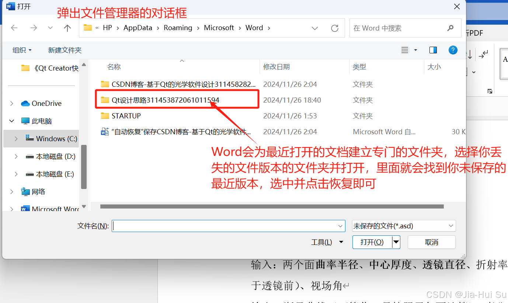Open file type filter 未保存的文件(*.asd)
This screenshot has height=303, width=508.
pos(404,226)
